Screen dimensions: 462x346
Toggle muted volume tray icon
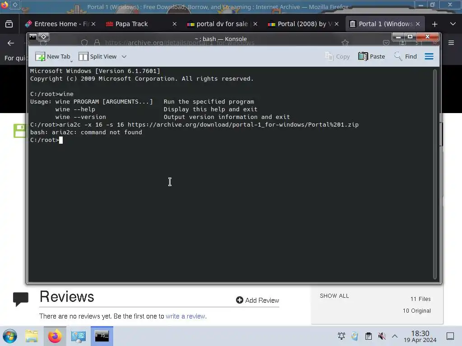pyautogui.click(x=382, y=336)
